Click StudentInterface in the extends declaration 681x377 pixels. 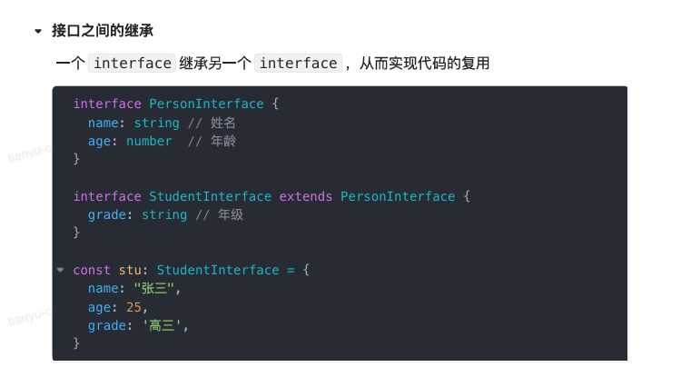point(210,196)
